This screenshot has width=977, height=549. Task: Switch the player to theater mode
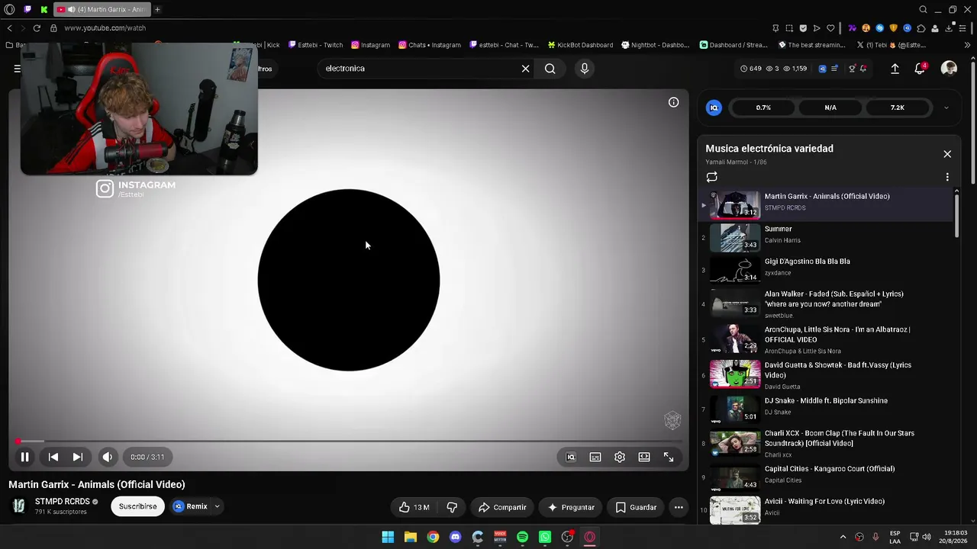pos(644,457)
